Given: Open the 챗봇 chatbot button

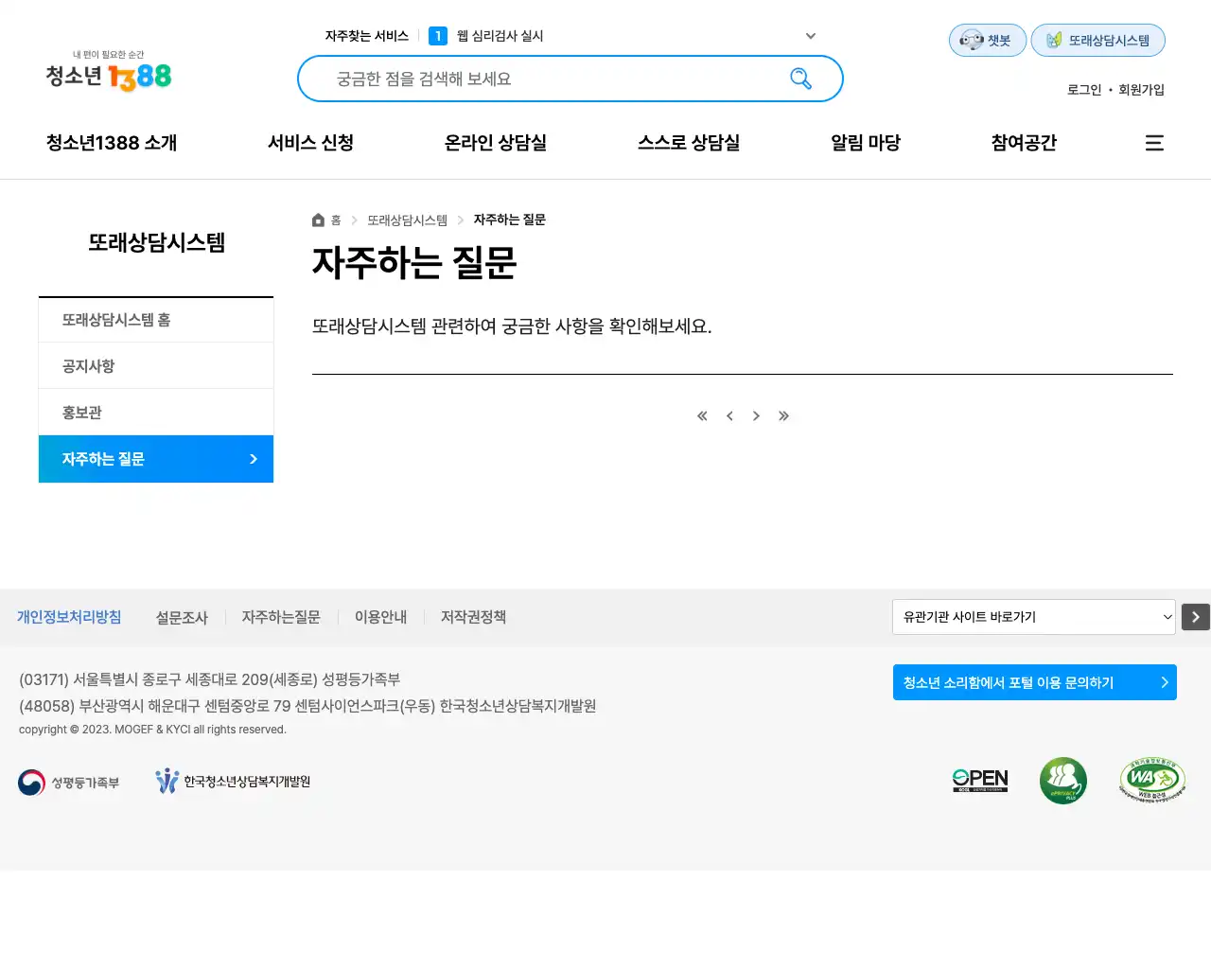Looking at the screenshot, I should 987,41.
